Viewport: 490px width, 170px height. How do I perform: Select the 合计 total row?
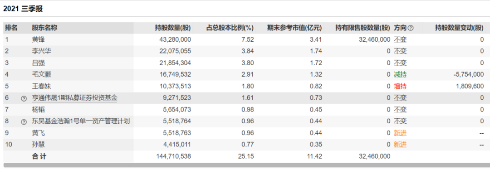[246, 156]
